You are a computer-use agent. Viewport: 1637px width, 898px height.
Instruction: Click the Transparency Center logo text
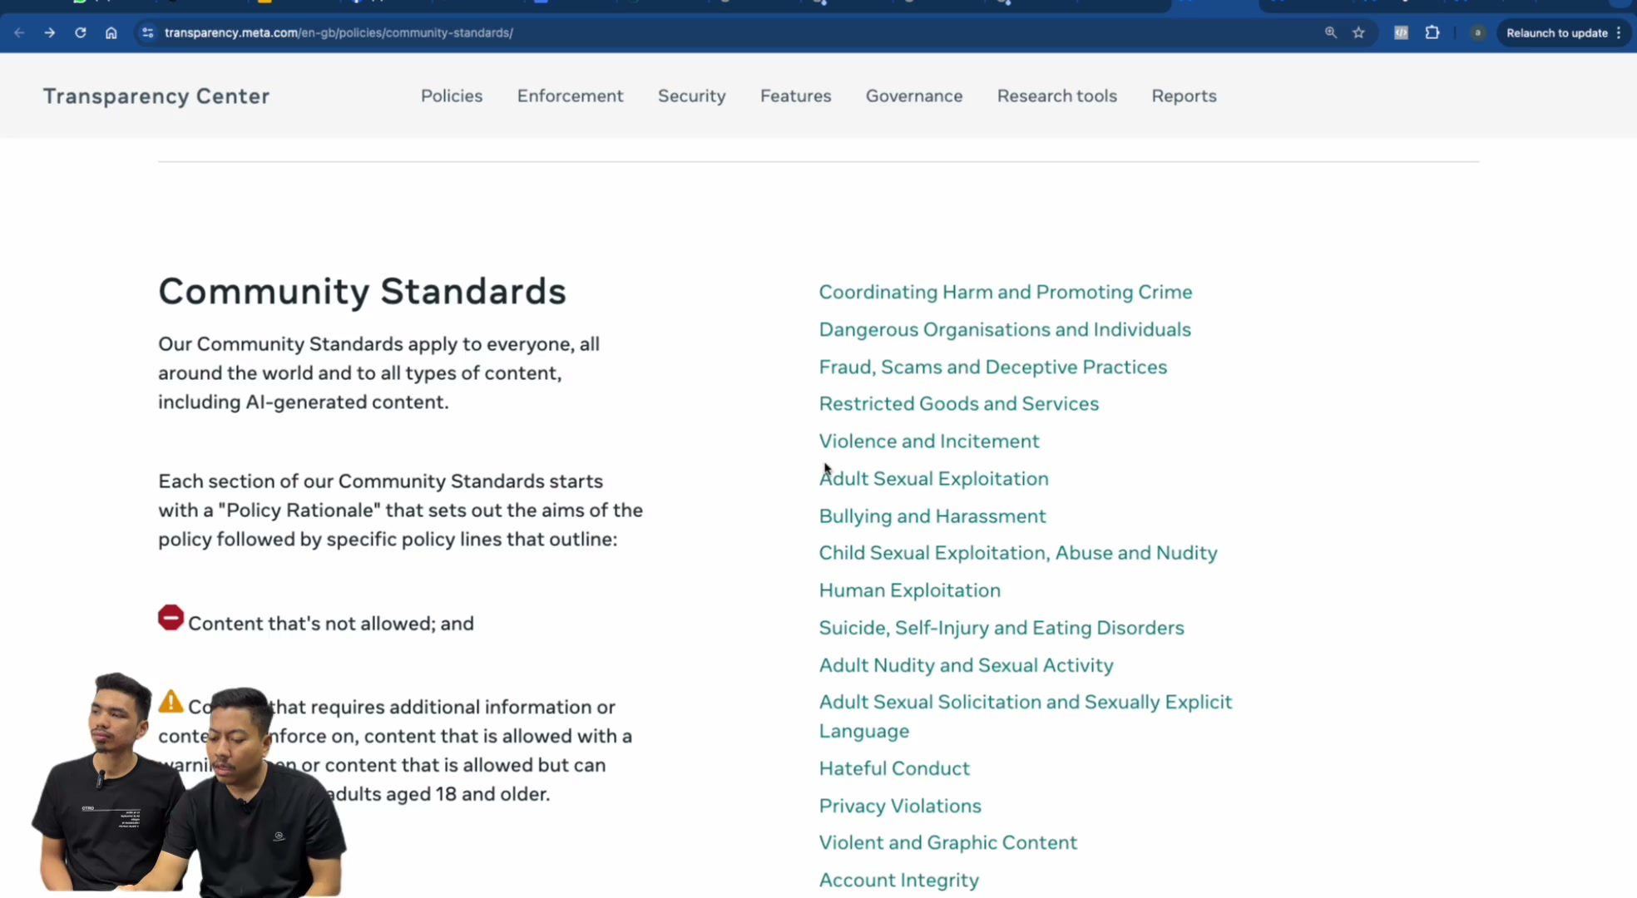(x=156, y=96)
